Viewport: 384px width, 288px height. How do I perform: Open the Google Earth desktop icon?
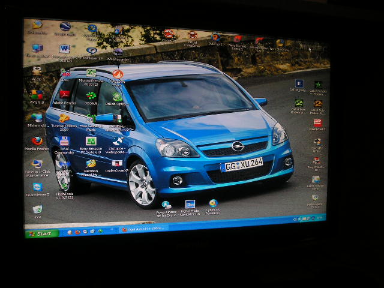coord(64,28)
